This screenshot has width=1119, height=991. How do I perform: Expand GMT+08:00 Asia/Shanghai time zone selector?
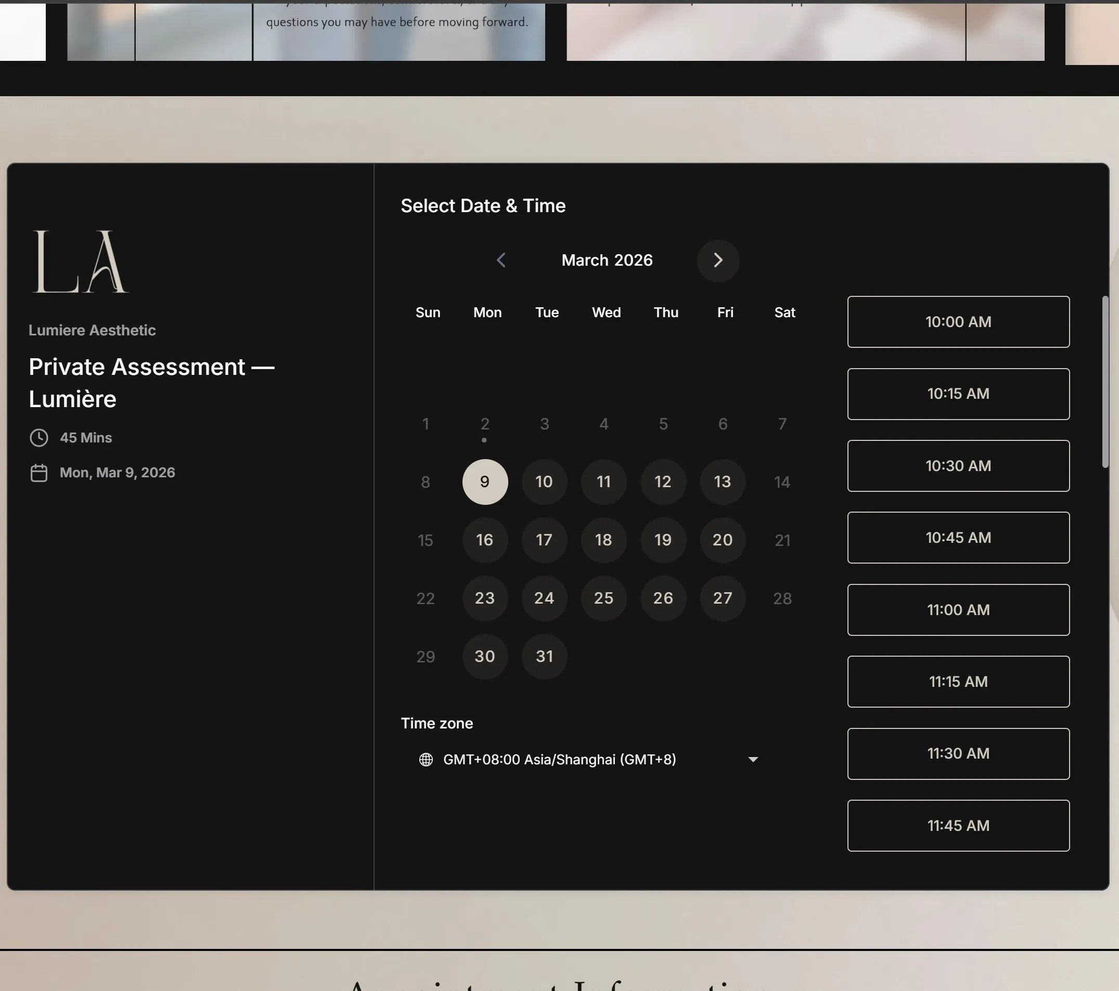click(560, 760)
